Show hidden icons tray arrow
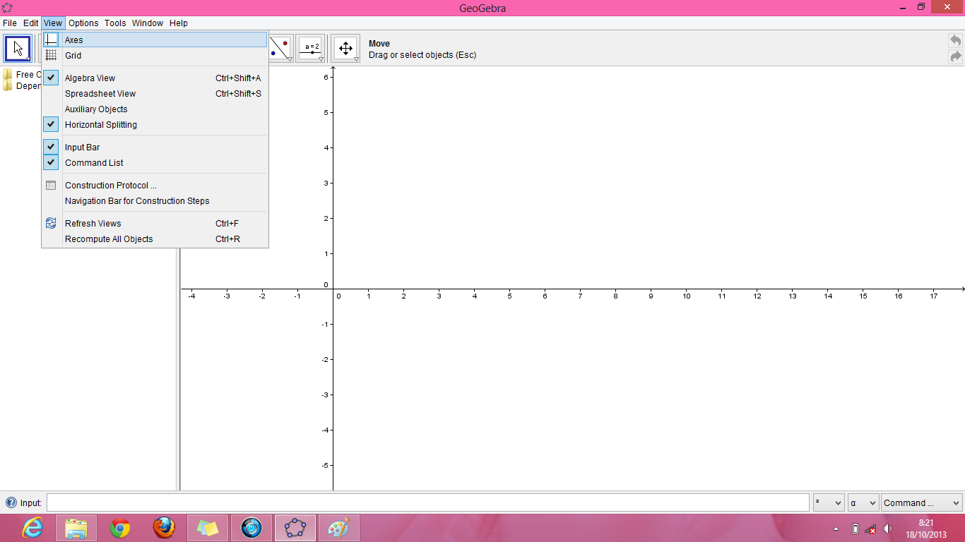This screenshot has width=965, height=542. (836, 529)
